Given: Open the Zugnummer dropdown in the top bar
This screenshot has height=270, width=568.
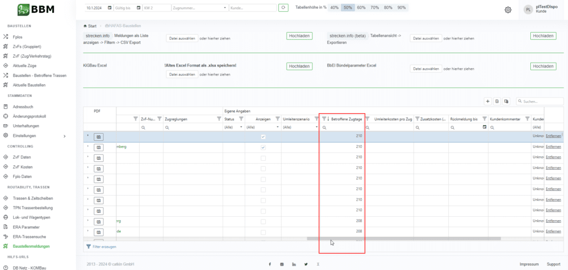Looking at the screenshot, I should tap(225, 8).
